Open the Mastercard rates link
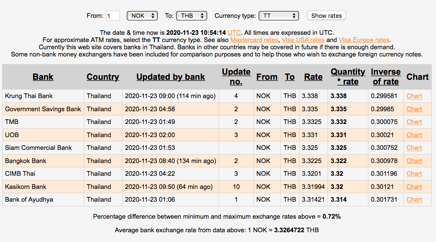Screen dimensions: 436x242 point(254,40)
